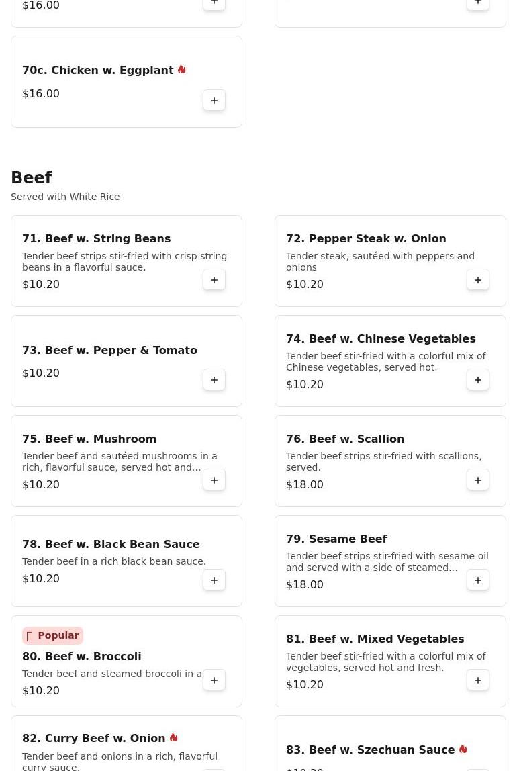Click the spicy flame on Beef w. Szechuan Sauce
Viewport: 517px width, 771px height.
tap(463, 749)
